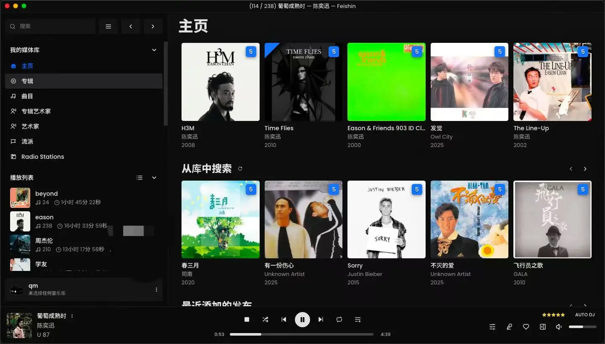Stop playback with the stop button
This screenshot has height=344, width=605.
click(247, 320)
